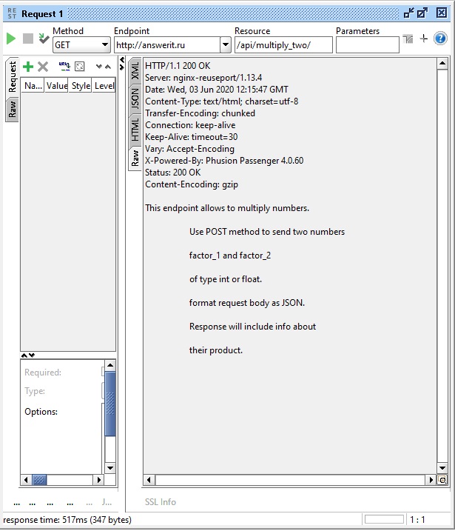Expand the Endpoint dropdown arrow

tap(226, 45)
